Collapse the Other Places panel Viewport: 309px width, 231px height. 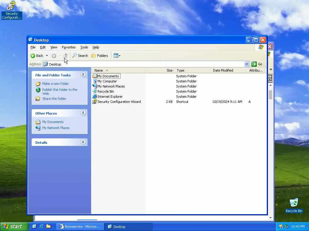click(83, 113)
